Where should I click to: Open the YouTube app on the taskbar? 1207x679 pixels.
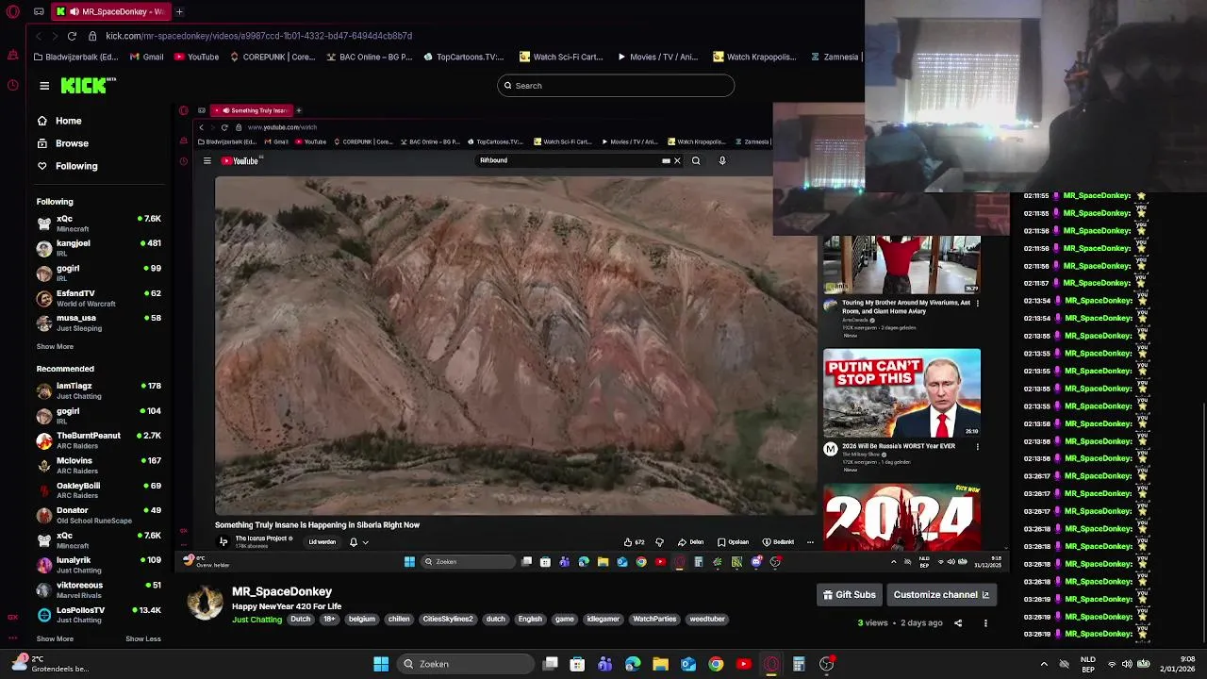pyautogui.click(x=743, y=664)
